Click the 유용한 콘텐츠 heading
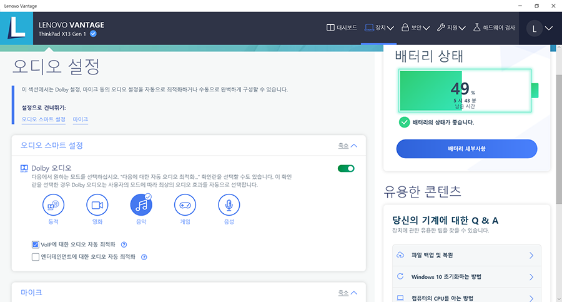Screen dimensions: 562x302 (x=422, y=191)
